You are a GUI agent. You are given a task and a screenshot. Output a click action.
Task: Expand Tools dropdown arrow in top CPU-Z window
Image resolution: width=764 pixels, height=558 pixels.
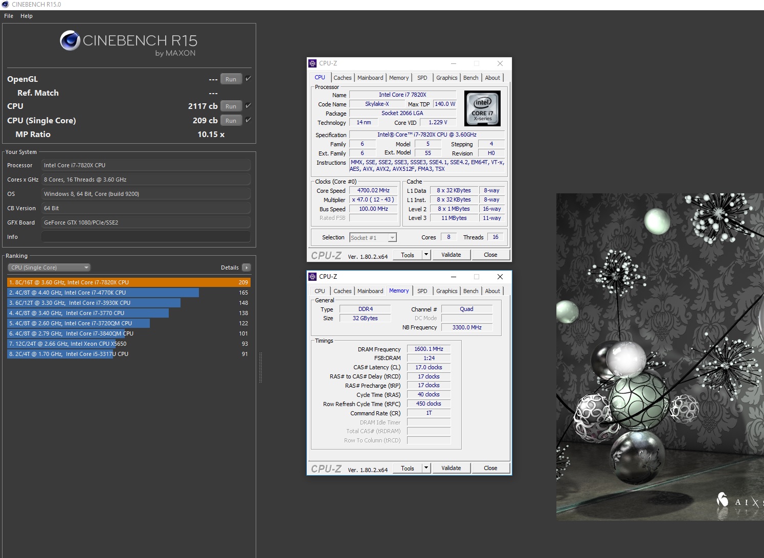pyautogui.click(x=426, y=255)
